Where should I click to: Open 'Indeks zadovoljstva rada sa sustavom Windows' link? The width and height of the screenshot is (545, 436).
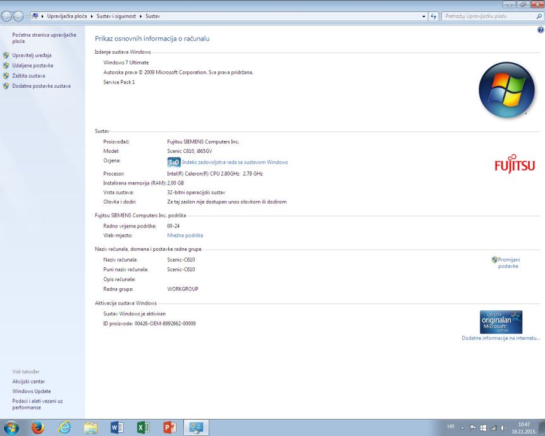point(235,162)
